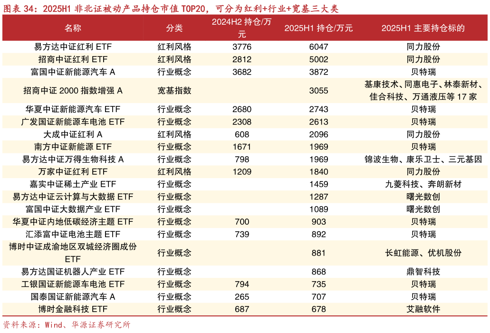Click 招商中证红利 ETF row name
The width and height of the screenshot is (490, 333).
(74, 59)
